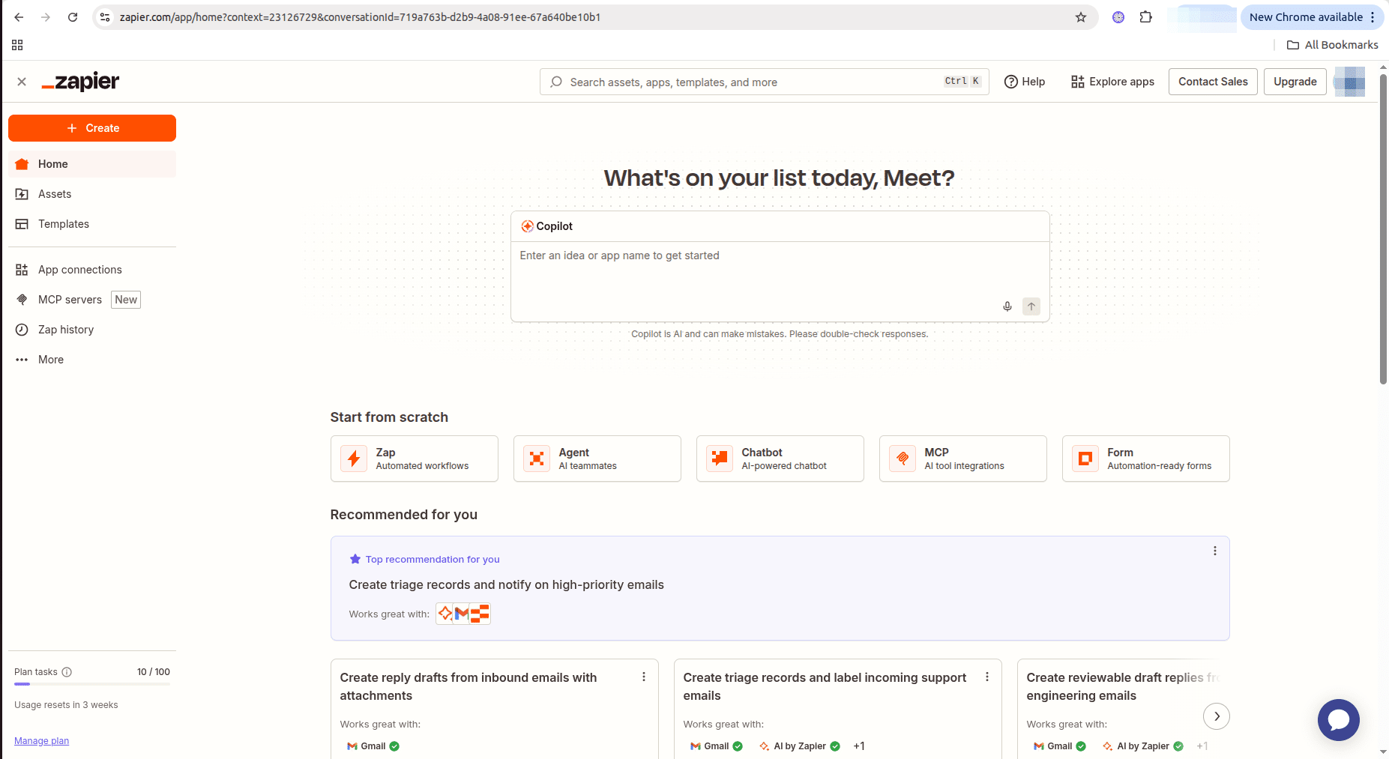Click AI by Zapier on the support emails card
The width and height of the screenshot is (1389, 759).
point(800,746)
